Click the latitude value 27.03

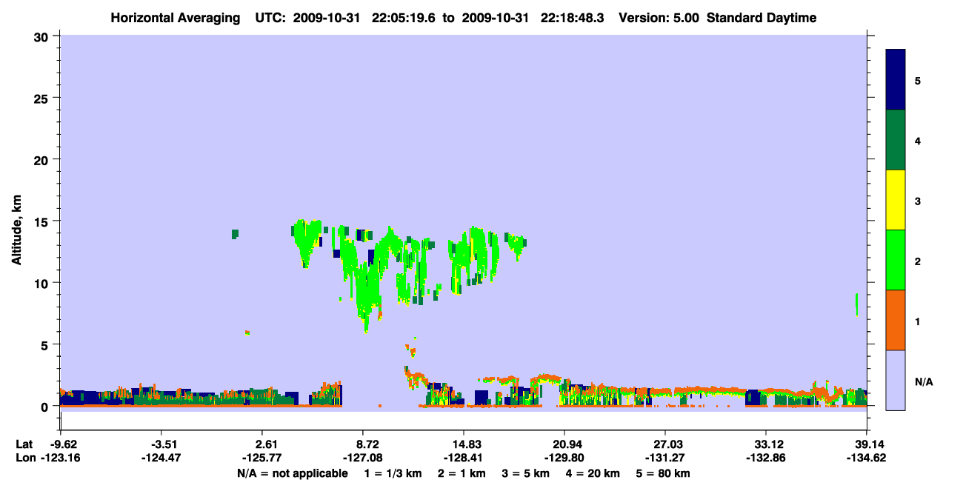pos(670,444)
